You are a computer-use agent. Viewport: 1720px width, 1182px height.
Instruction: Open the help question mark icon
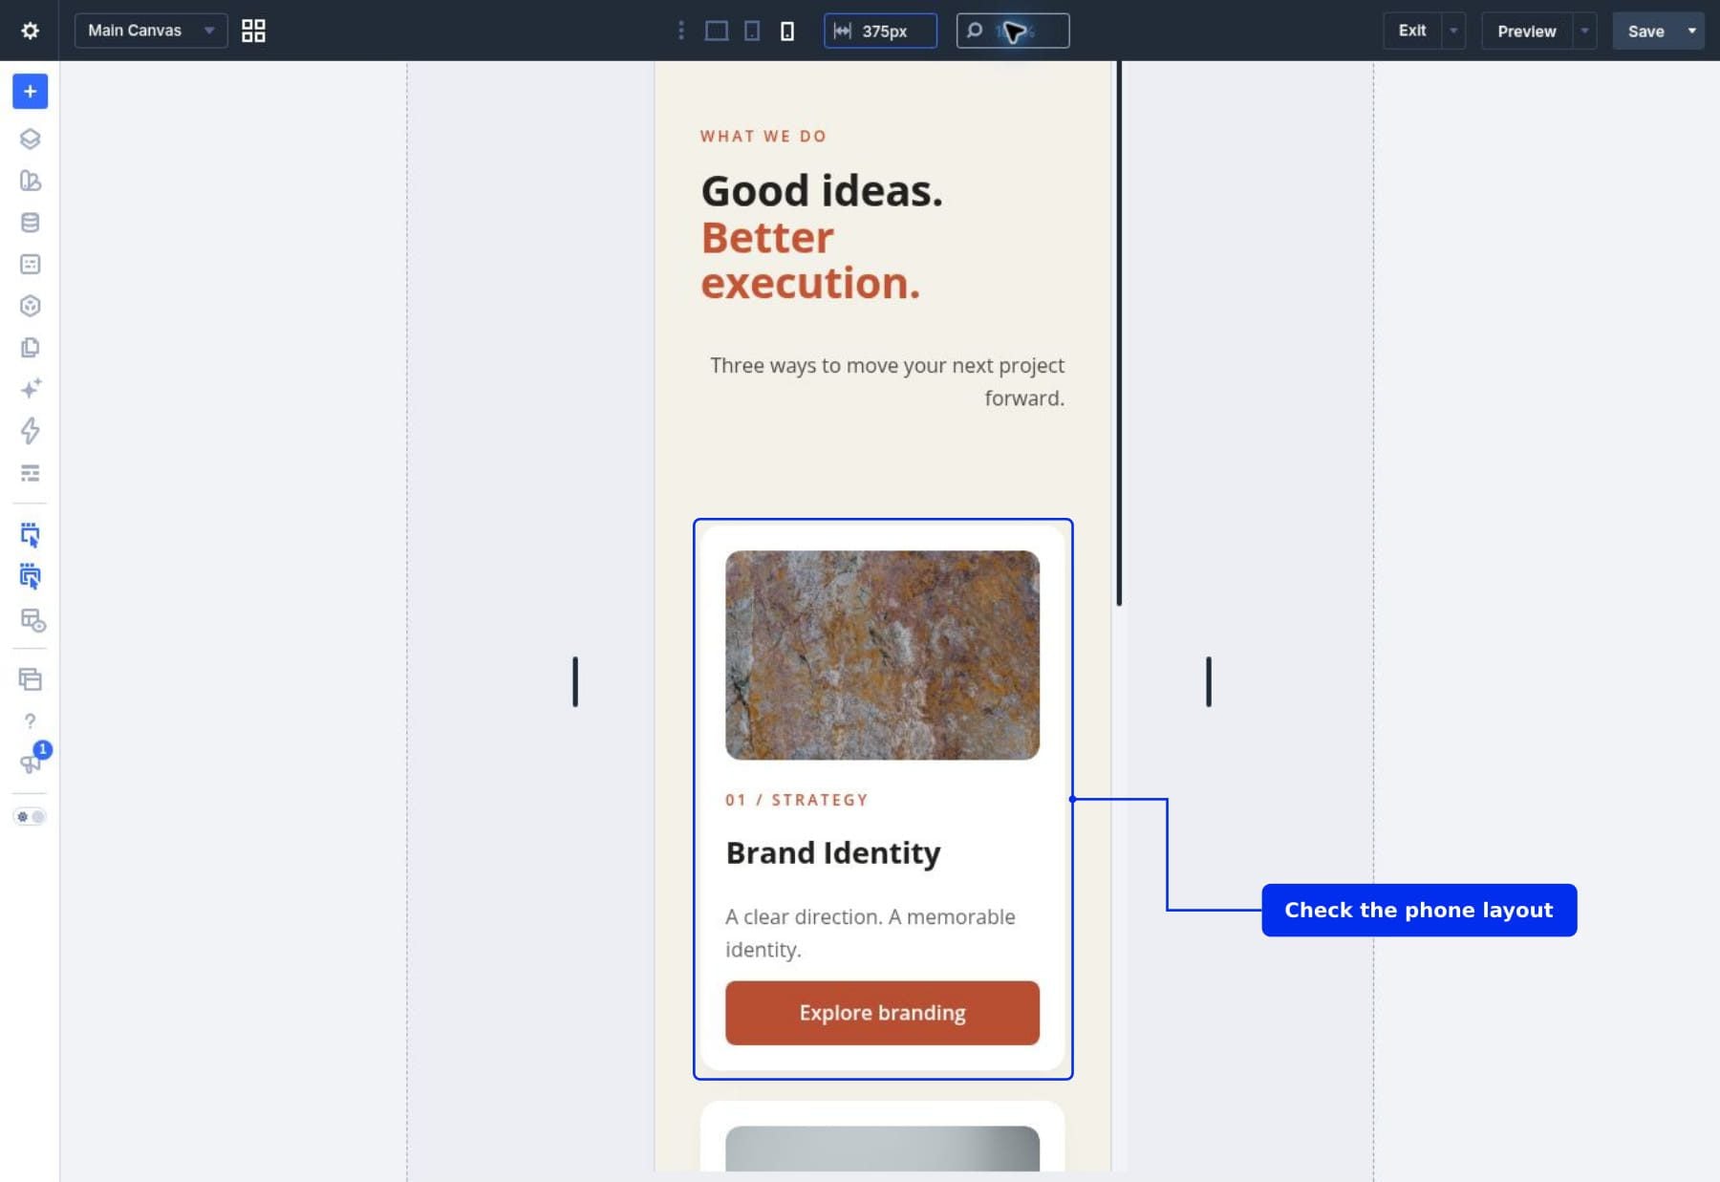click(30, 721)
